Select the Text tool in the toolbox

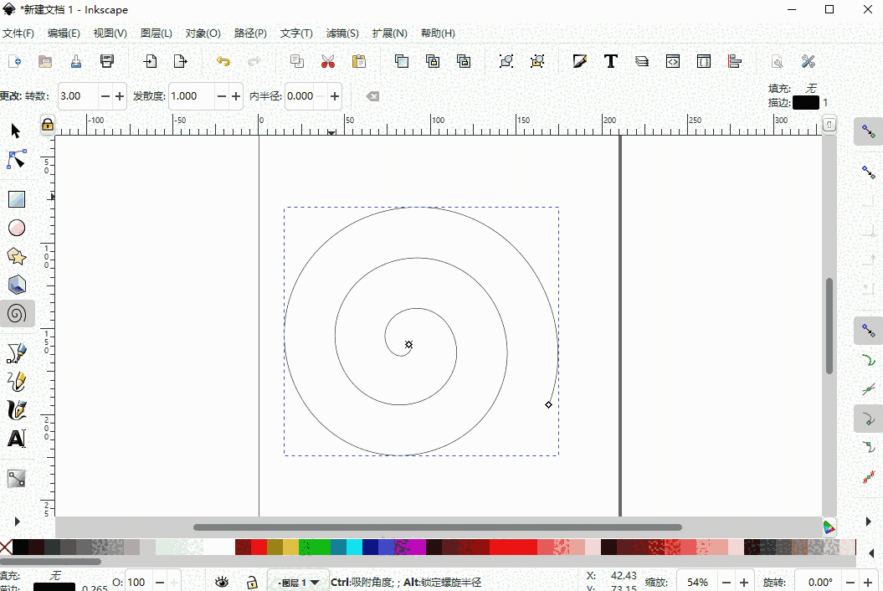tap(17, 438)
